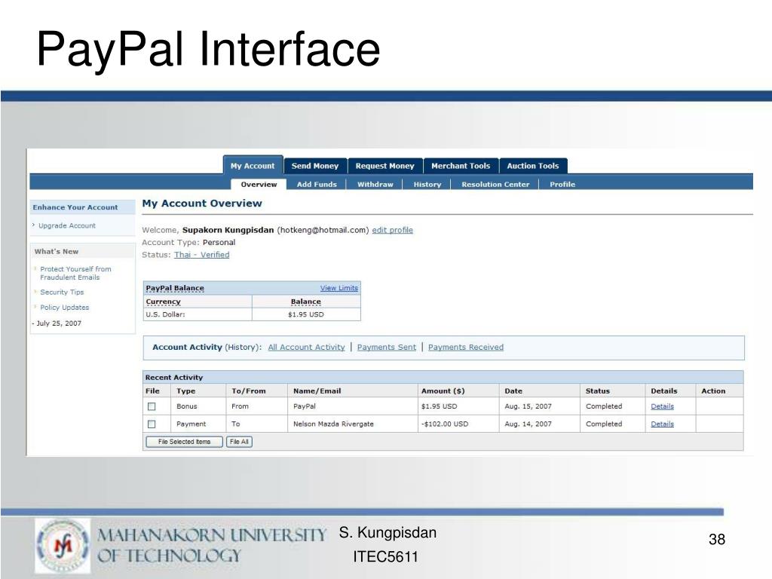This screenshot has height=579, width=772.
Task: Click the Completed status of Bonus row
Action: tap(604, 406)
